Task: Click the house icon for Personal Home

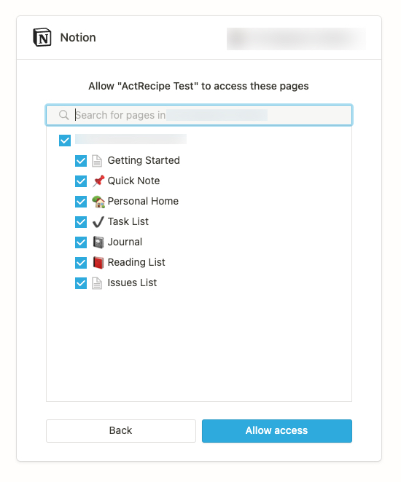Action: tap(98, 202)
